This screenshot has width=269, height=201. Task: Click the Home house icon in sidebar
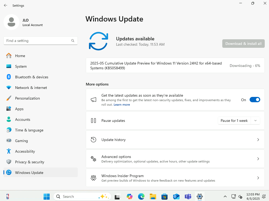click(x=9, y=55)
